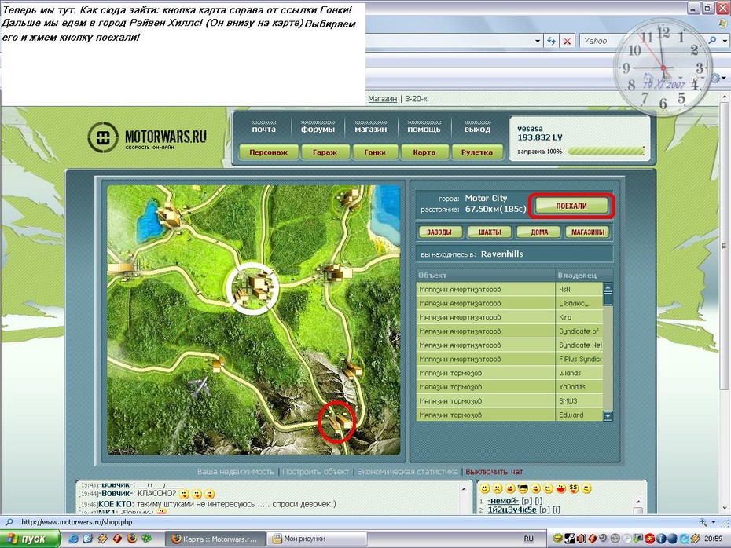
Task: Show ЗАВОДЫ objects list
Action: click(439, 232)
